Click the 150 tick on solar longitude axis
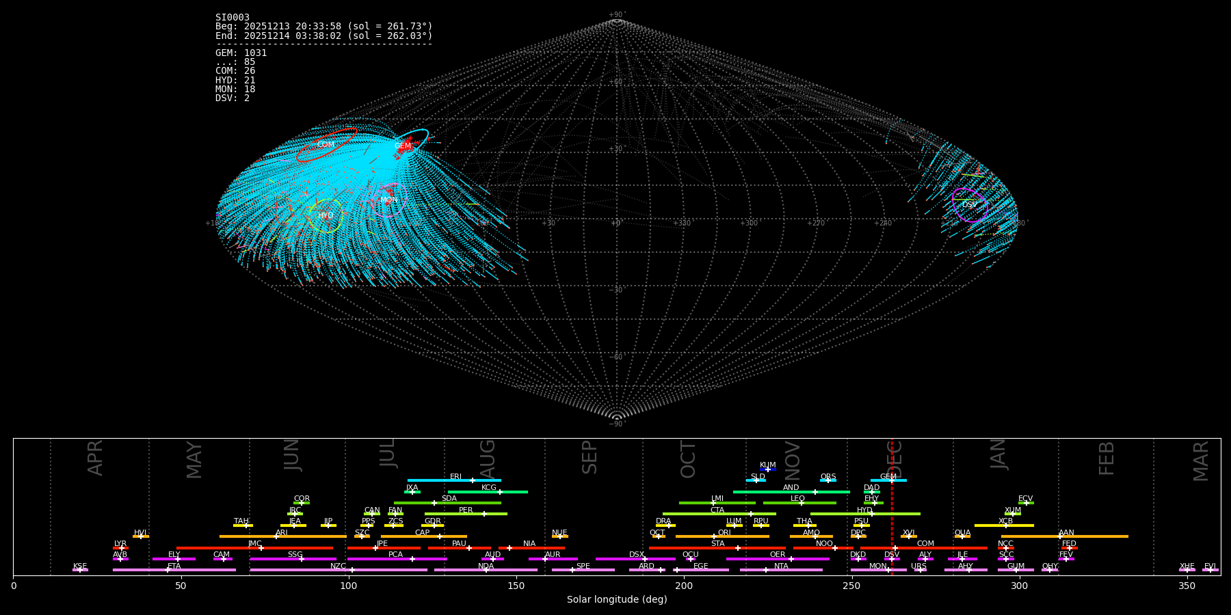This screenshot has height=615, width=1231. [516, 586]
